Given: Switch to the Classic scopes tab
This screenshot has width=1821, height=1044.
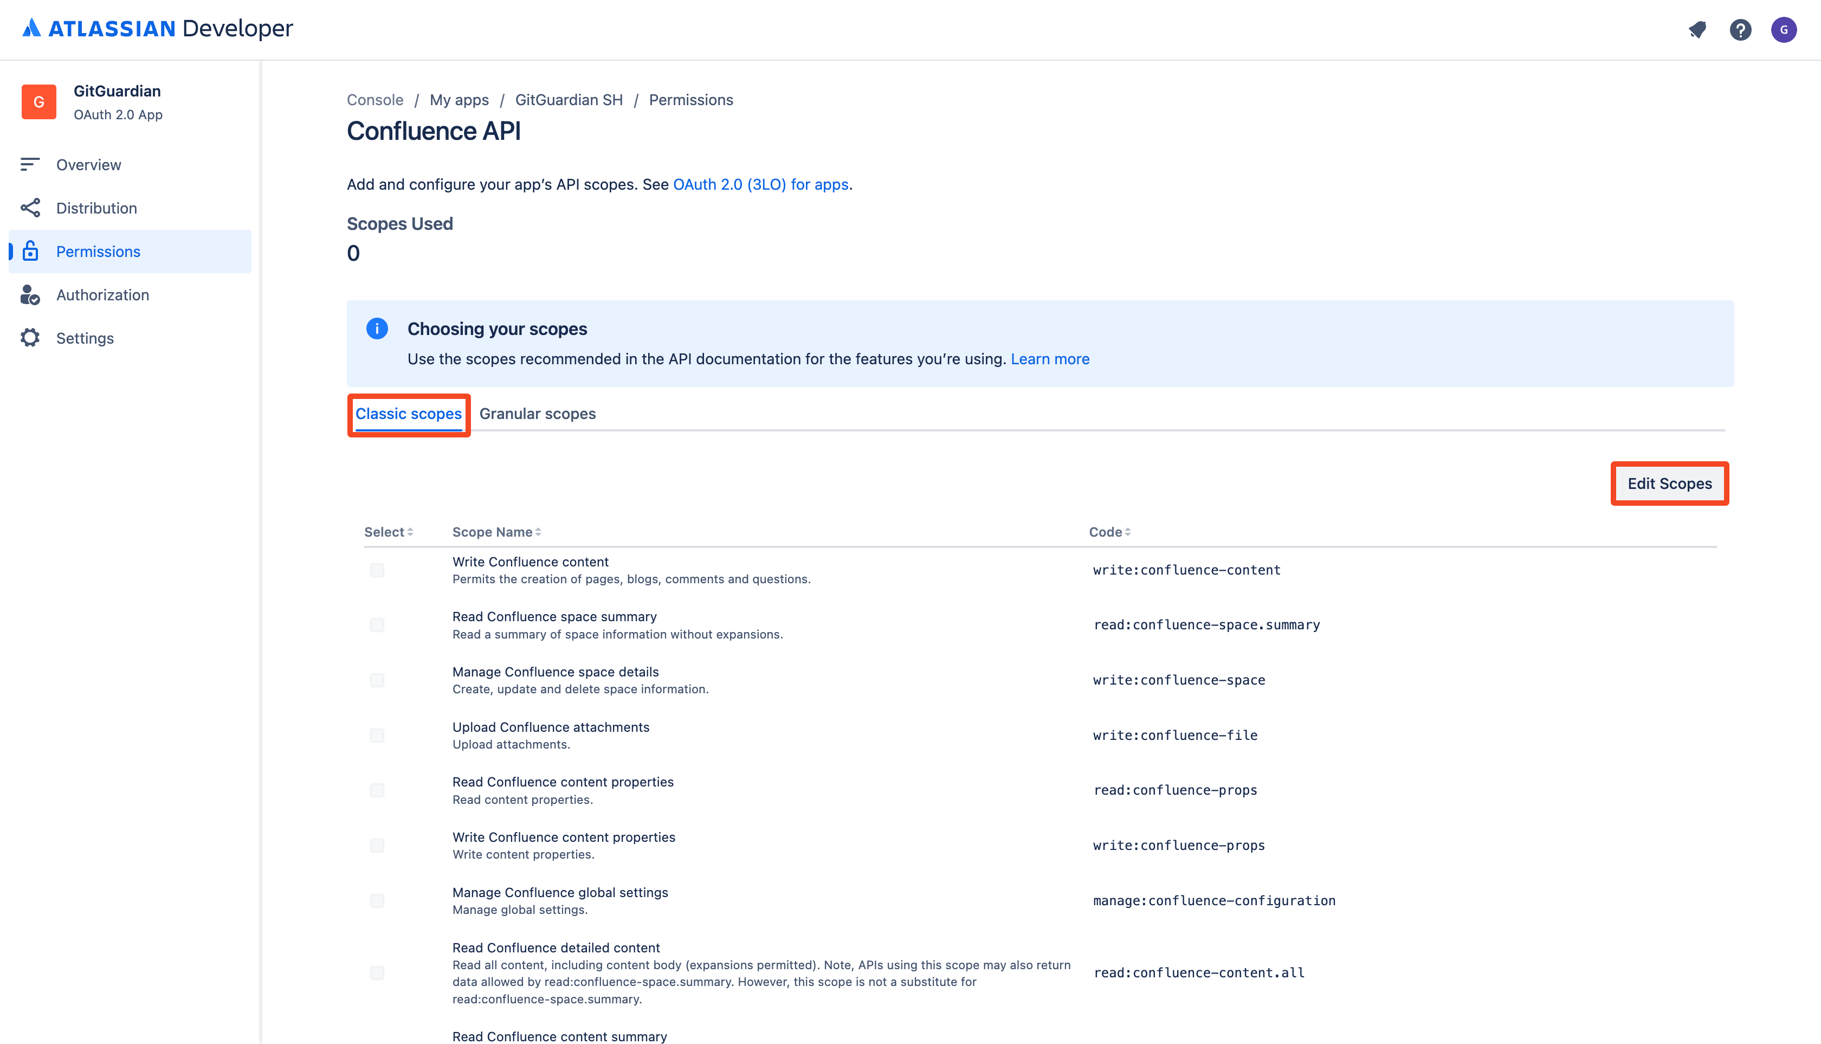Looking at the screenshot, I should 409,414.
